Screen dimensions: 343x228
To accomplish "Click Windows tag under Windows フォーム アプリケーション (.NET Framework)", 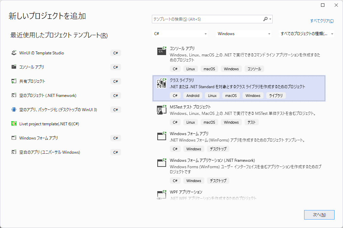I will [x=193, y=181].
